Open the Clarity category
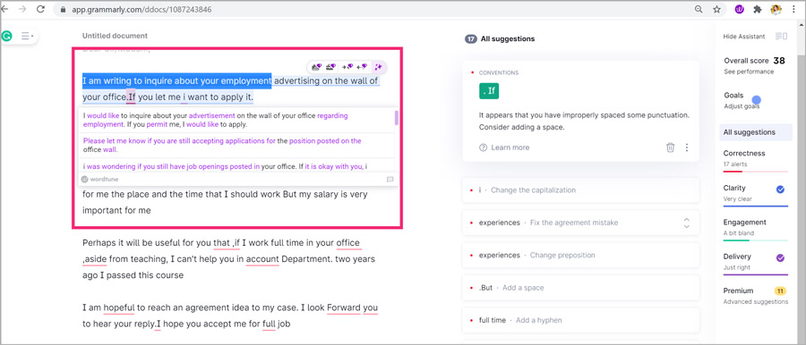The height and width of the screenshot is (345, 806). [756, 194]
